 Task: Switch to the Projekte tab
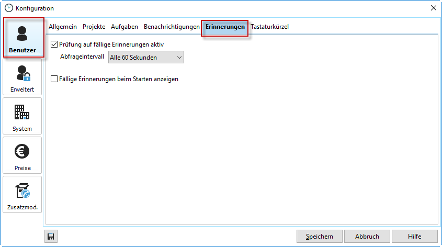click(94, 27)
